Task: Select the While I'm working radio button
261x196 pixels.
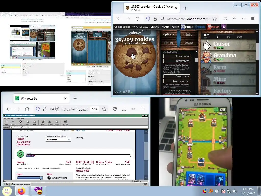Action: pos(49,178)
